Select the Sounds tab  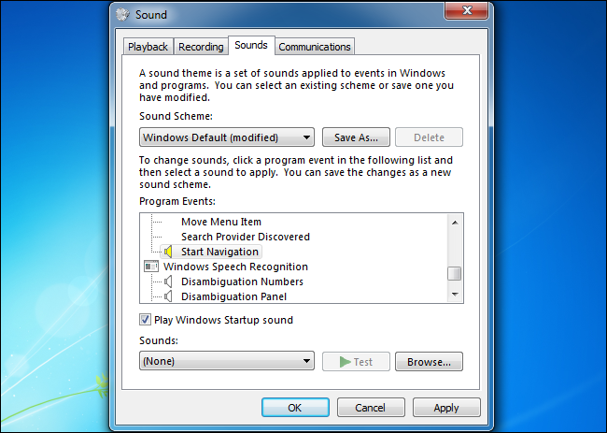[251, 45]
